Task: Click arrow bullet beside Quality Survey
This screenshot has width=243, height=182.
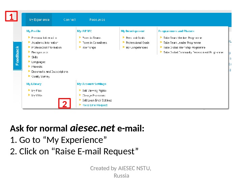Action: (29, 76)
